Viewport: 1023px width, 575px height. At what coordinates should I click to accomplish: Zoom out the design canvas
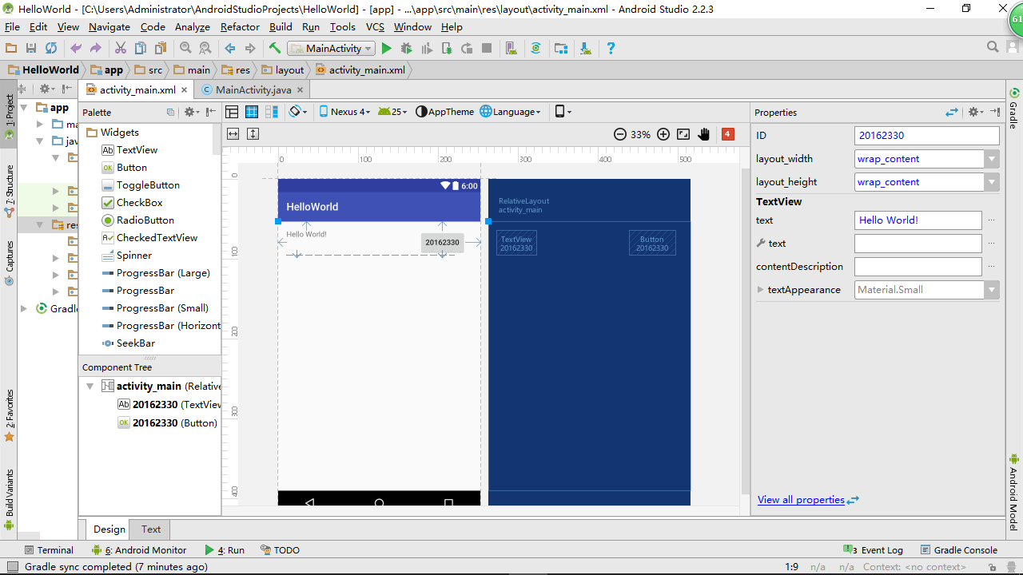point(619,134)
